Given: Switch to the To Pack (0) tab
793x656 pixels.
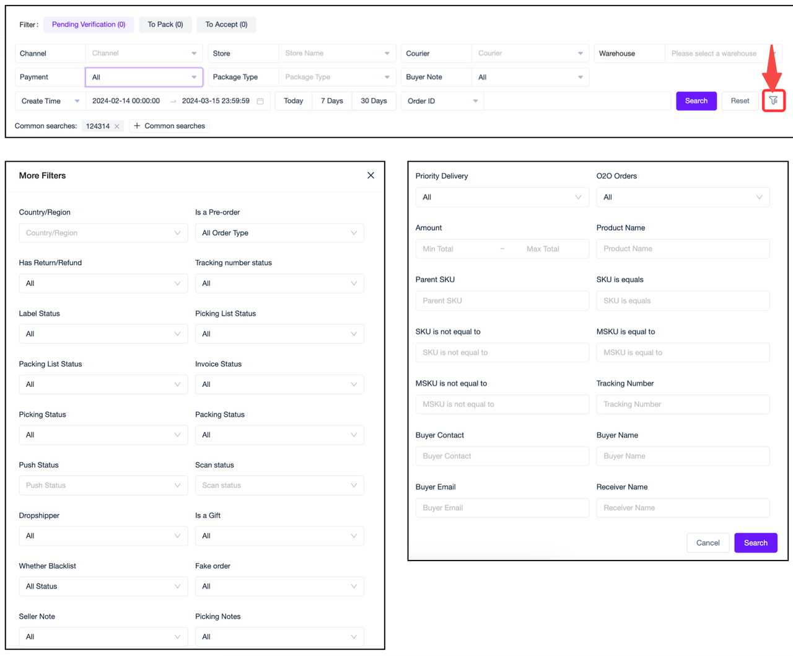Looking at the screenshot, I should (165, 25).
